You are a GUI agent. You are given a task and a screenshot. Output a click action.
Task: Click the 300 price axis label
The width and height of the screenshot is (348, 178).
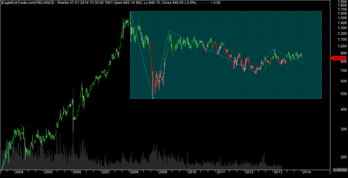pos(343,129)
